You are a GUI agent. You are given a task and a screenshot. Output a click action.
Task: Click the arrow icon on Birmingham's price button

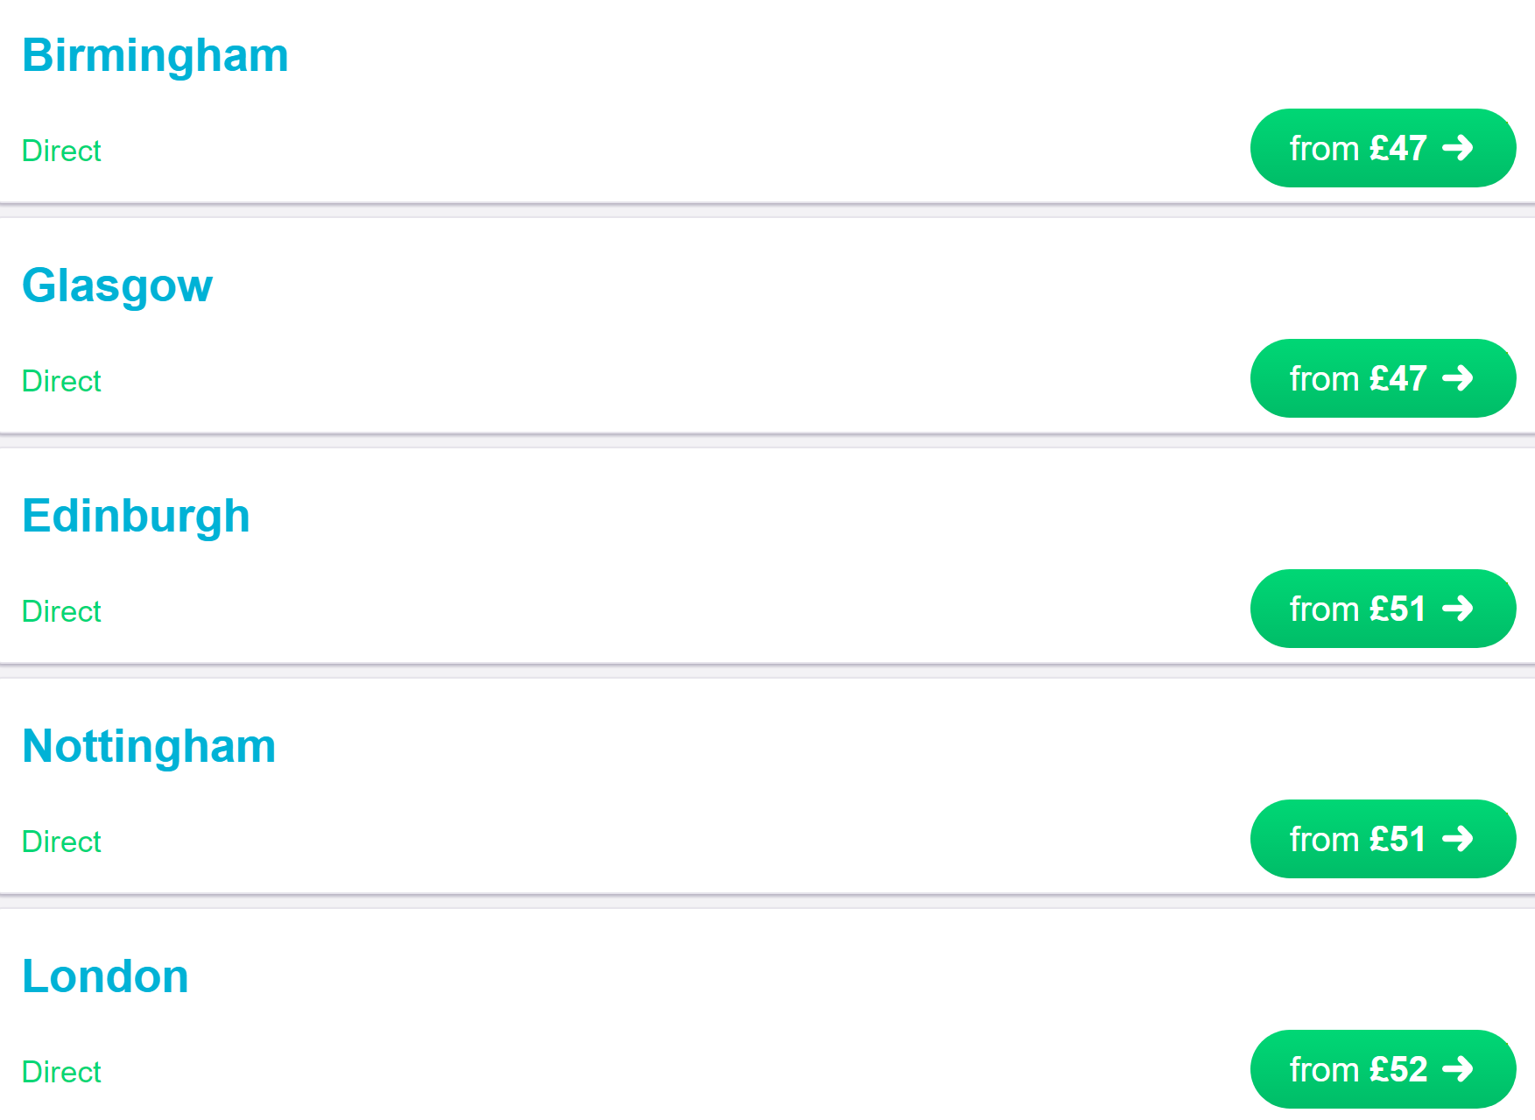click(1458, 148)
